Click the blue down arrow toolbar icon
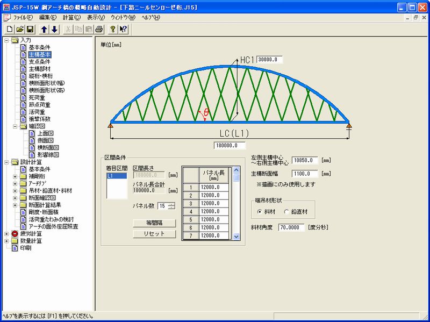This screenshot has width=430, height=322. [54, 29]
